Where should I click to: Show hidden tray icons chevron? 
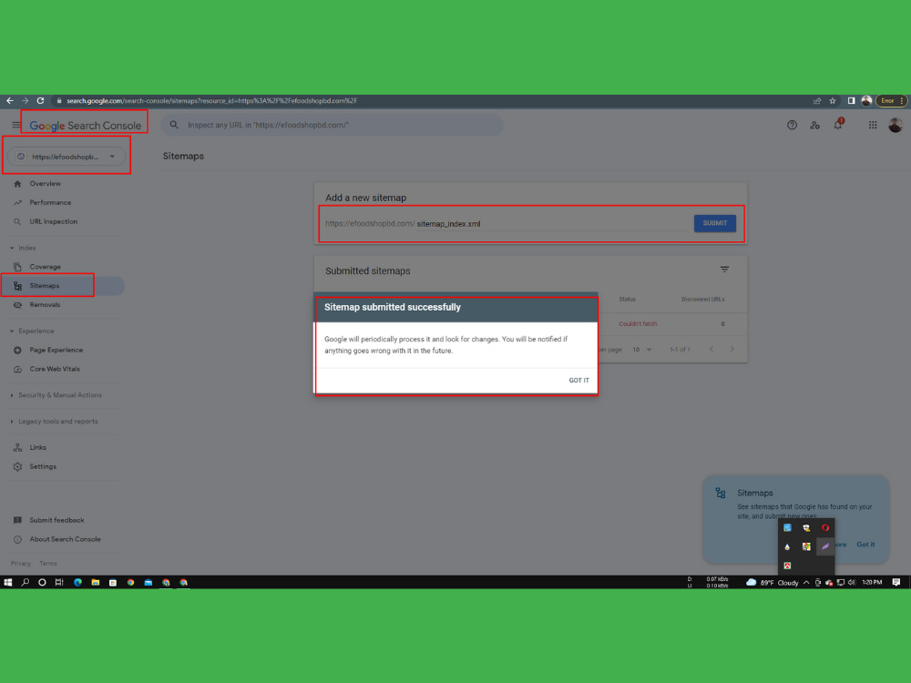point(806,583)
